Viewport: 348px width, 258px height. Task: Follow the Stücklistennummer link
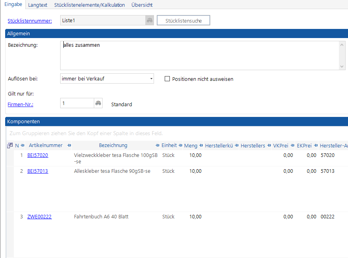tap(30, 21)
